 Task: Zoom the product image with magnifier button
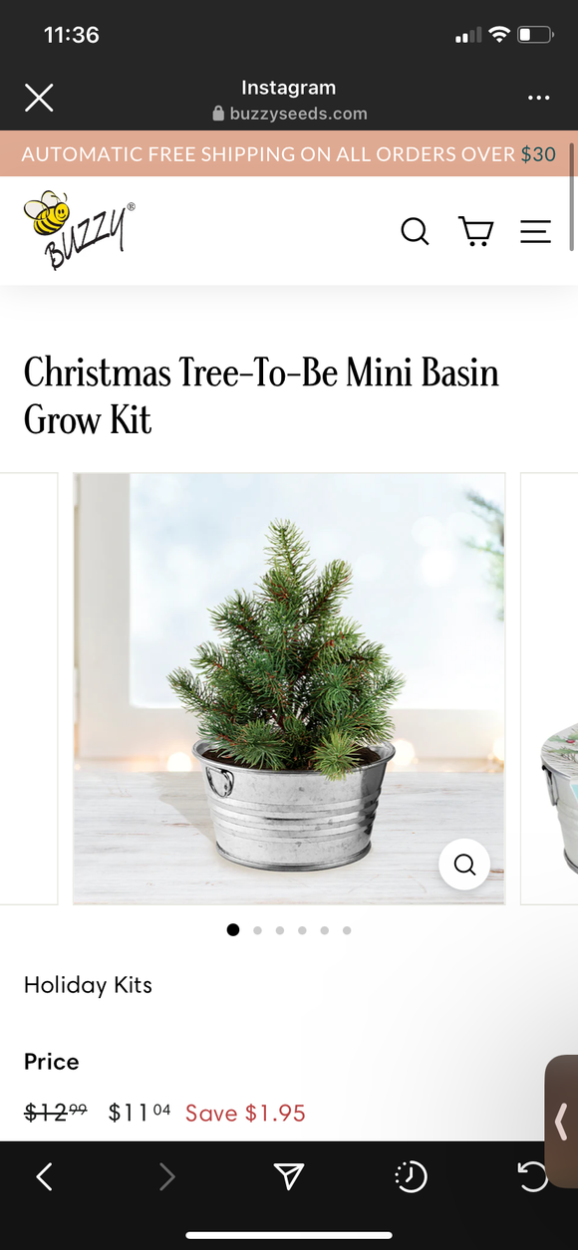464,865
